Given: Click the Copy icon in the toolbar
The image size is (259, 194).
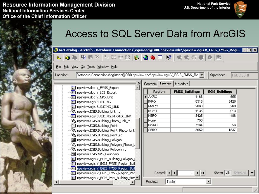Looking at the screenshot, I should 84,57.
